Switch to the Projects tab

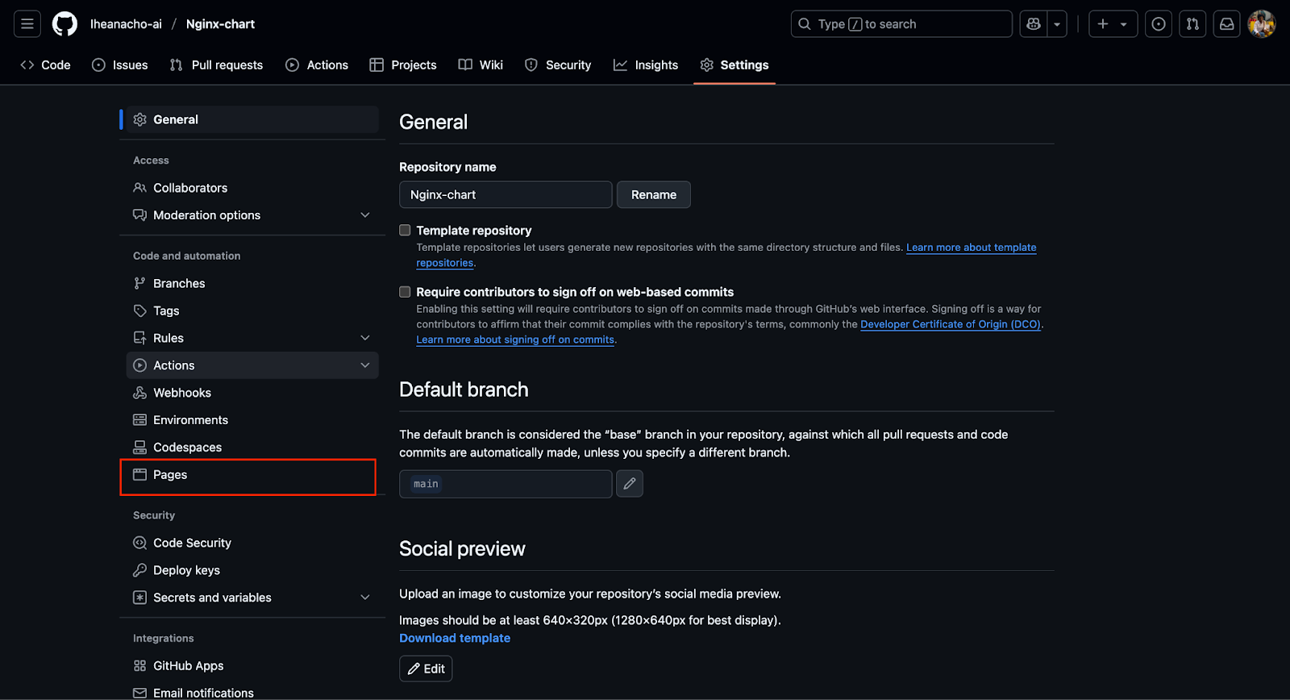(x=403, y=65)
